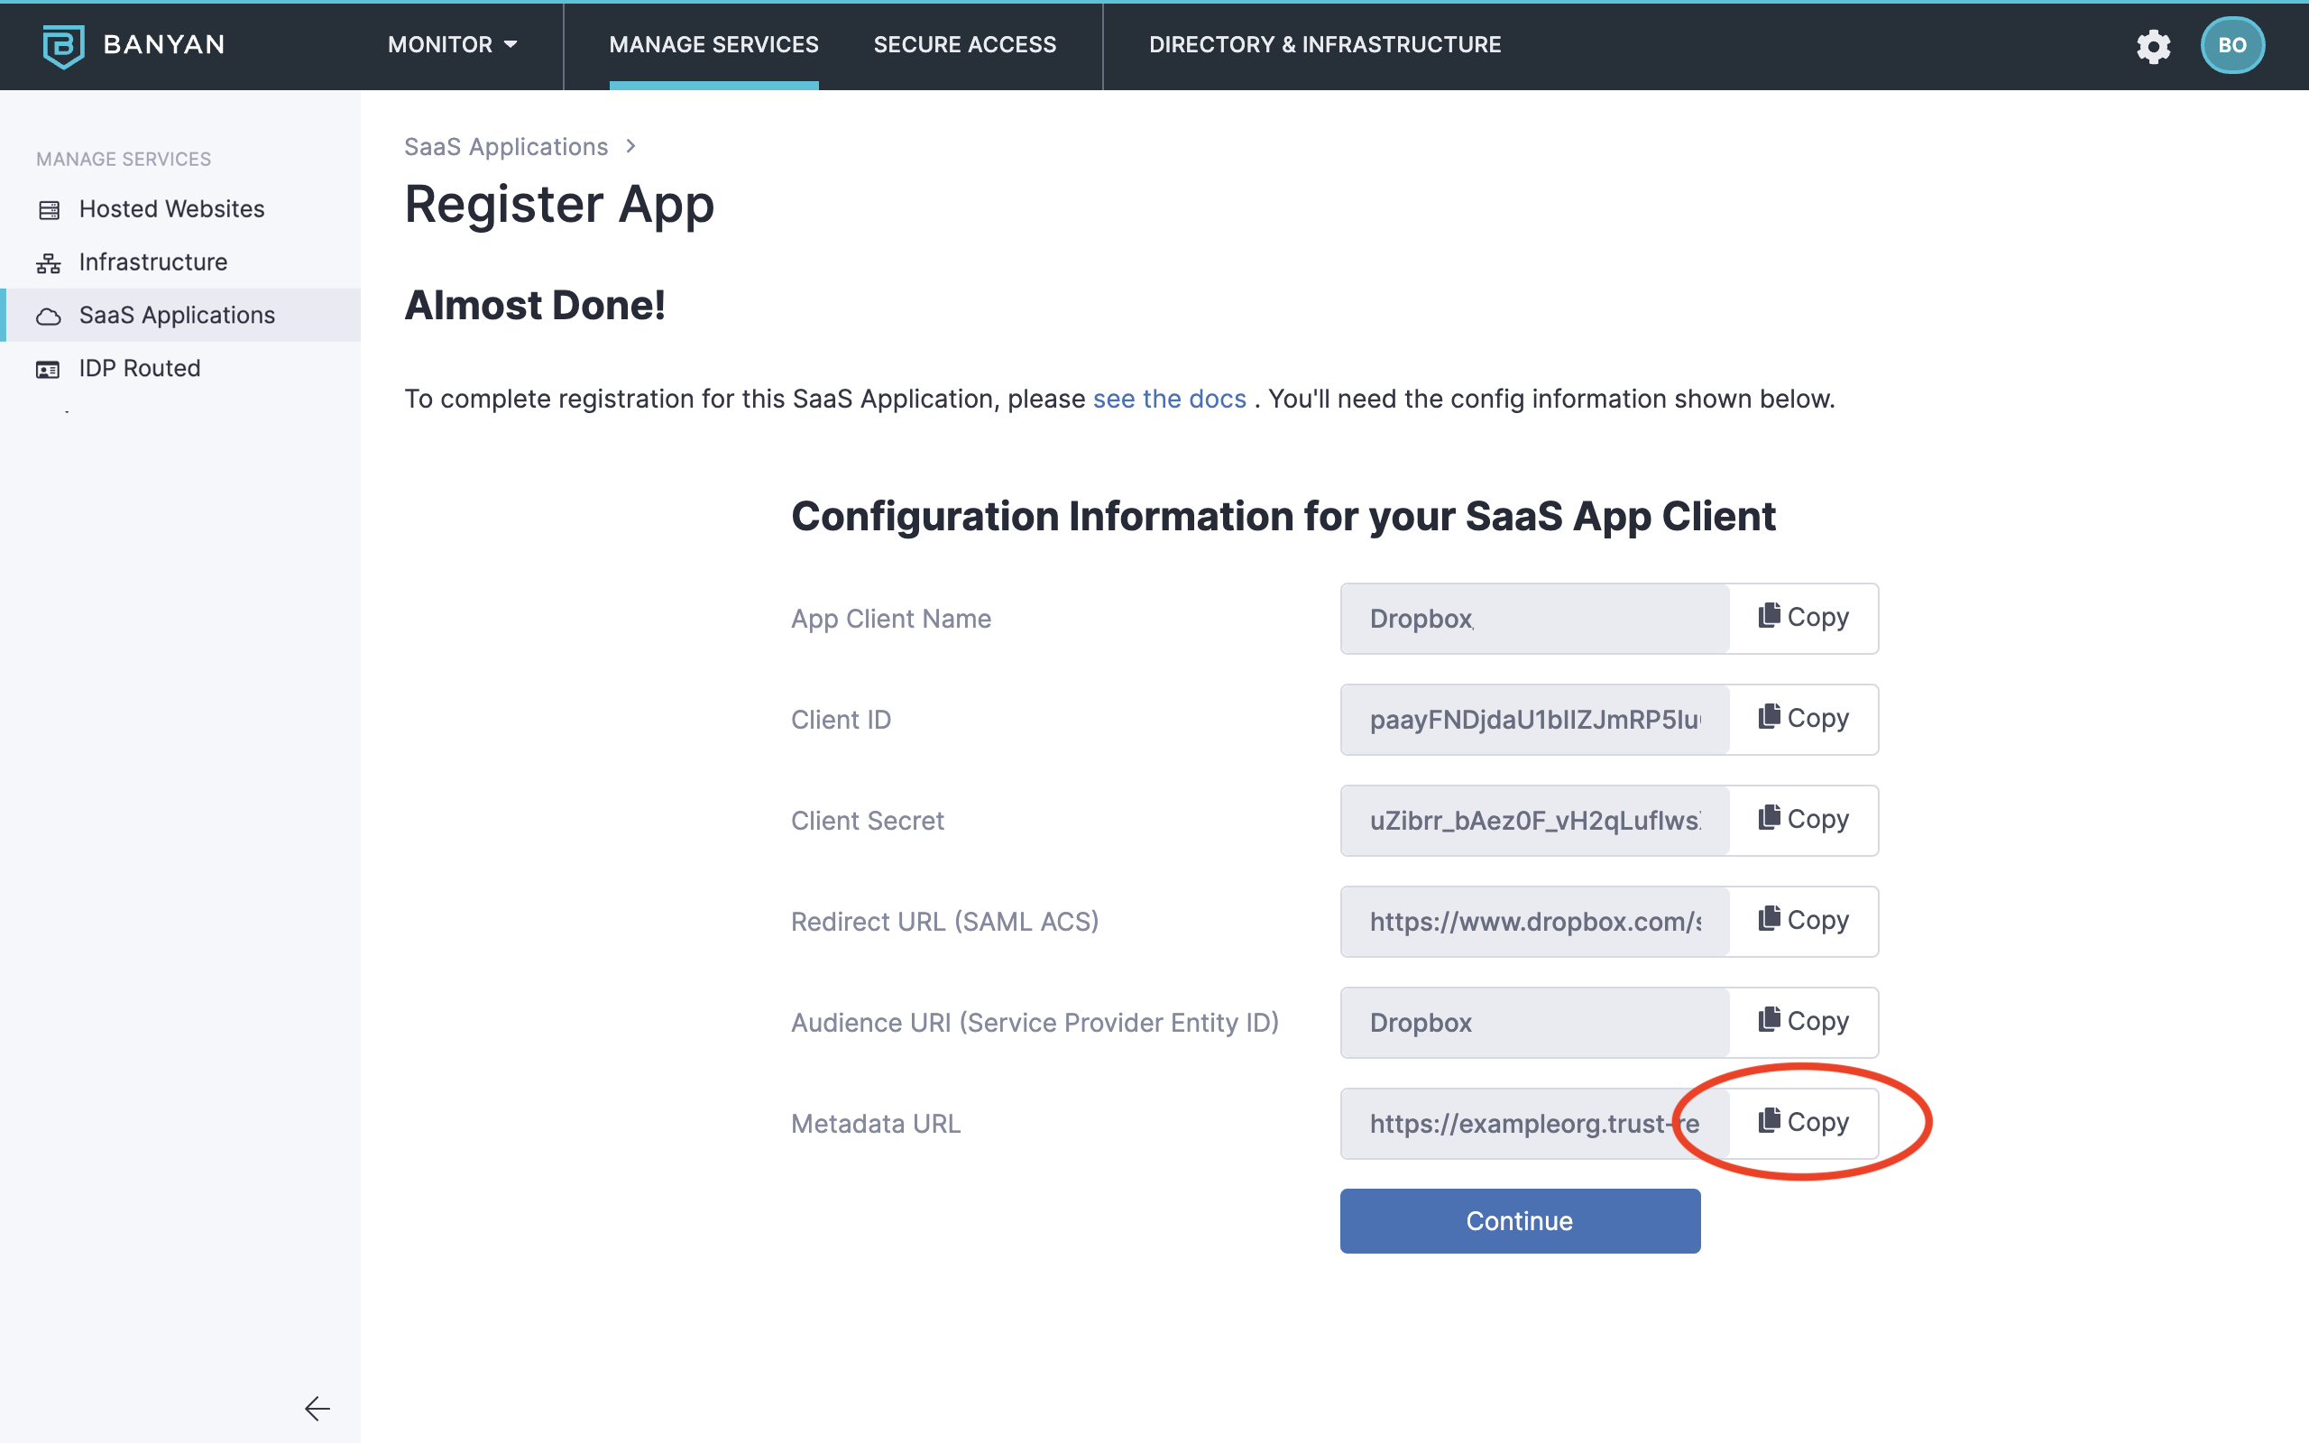Image resolution: width=2309 pixels, height=1443 pixels.
Task: Select Hosted Websites in the sidebar
Action: pos(171,209)
